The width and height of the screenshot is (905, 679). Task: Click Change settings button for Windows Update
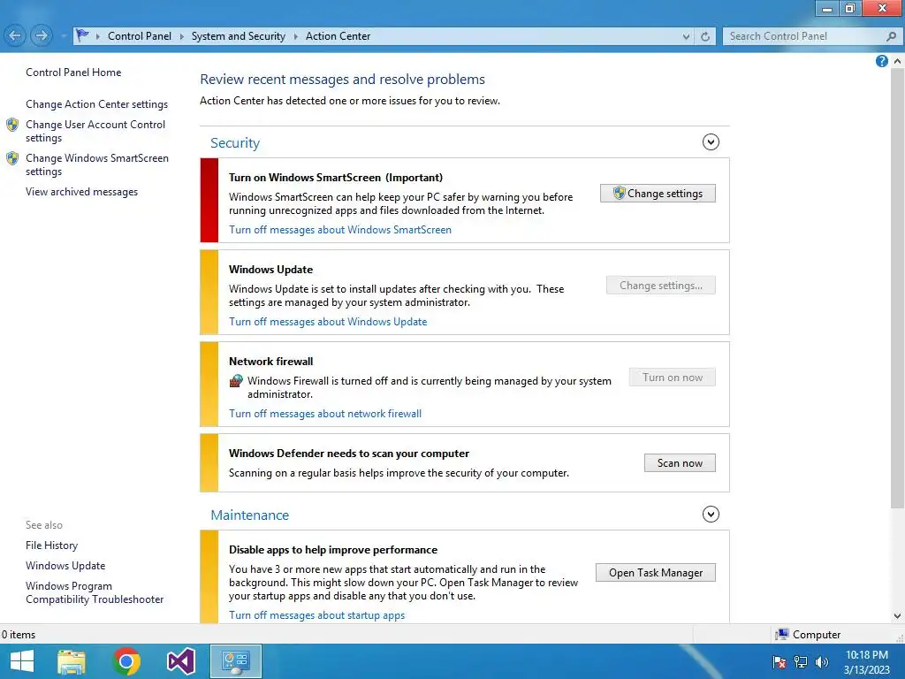661,286
